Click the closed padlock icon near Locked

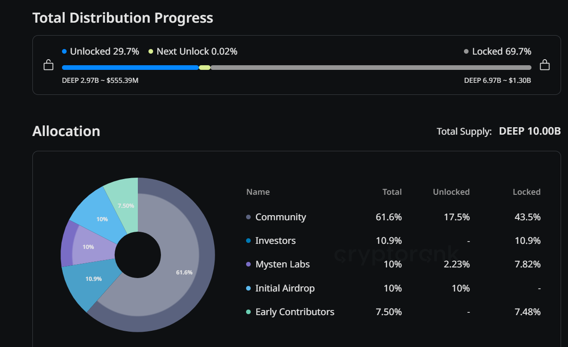click(x=544, y=65)
